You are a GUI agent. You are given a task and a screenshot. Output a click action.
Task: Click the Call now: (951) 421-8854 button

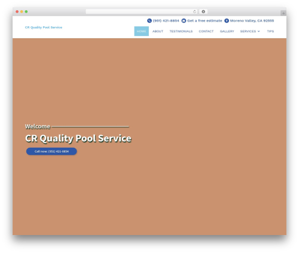(51, 151)
